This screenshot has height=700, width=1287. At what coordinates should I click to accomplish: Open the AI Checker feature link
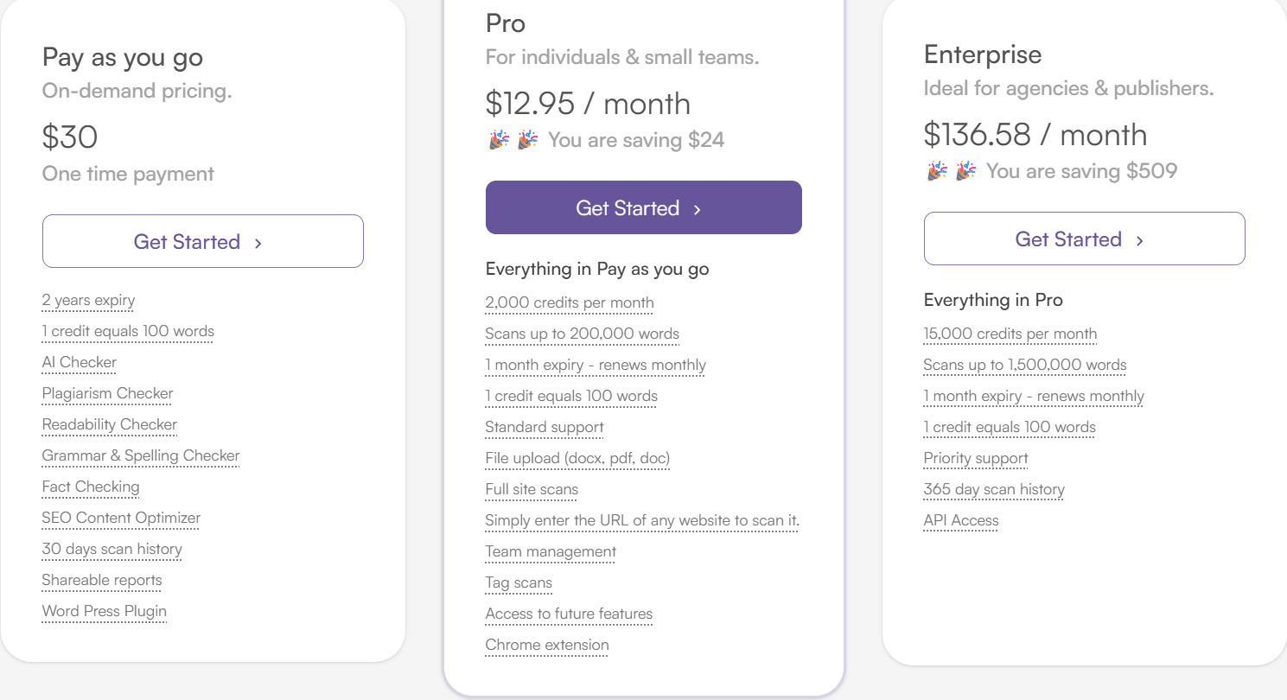80,362
